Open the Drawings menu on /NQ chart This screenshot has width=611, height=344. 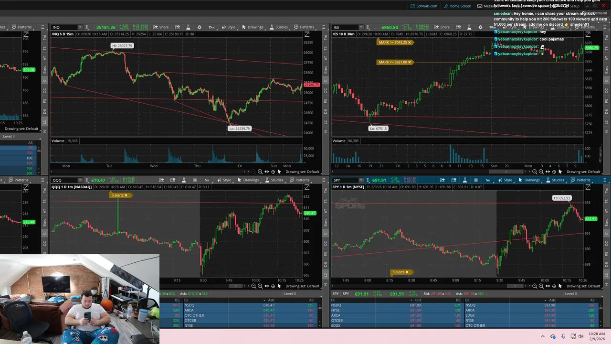coord(253,27)
